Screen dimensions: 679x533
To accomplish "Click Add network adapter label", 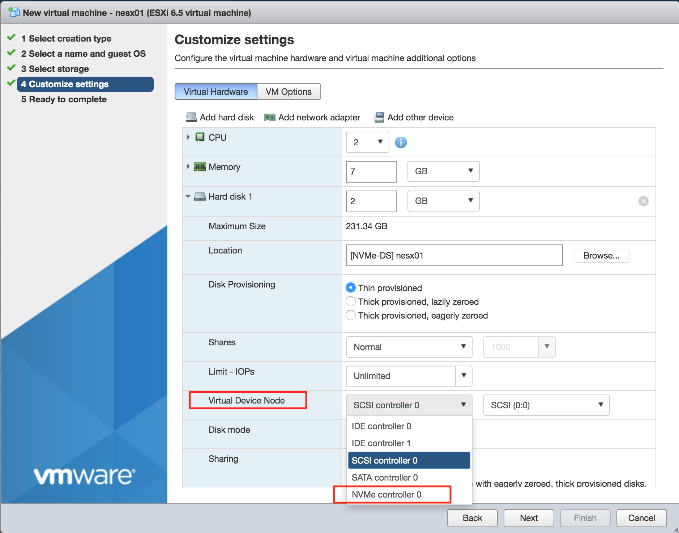I will point(319,118).
